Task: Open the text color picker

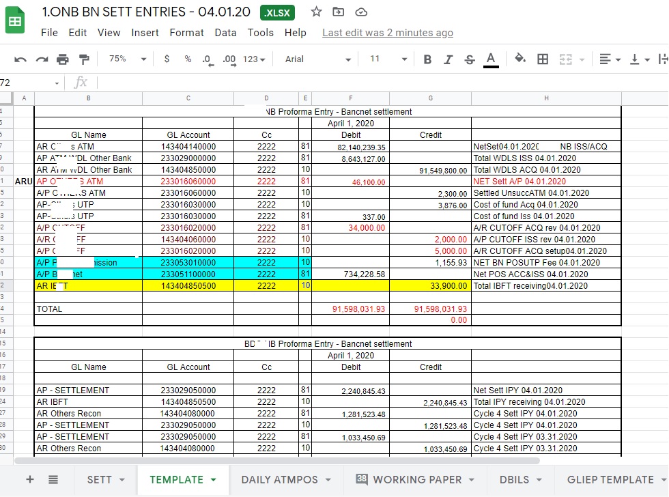Action: tap(491, 59)
